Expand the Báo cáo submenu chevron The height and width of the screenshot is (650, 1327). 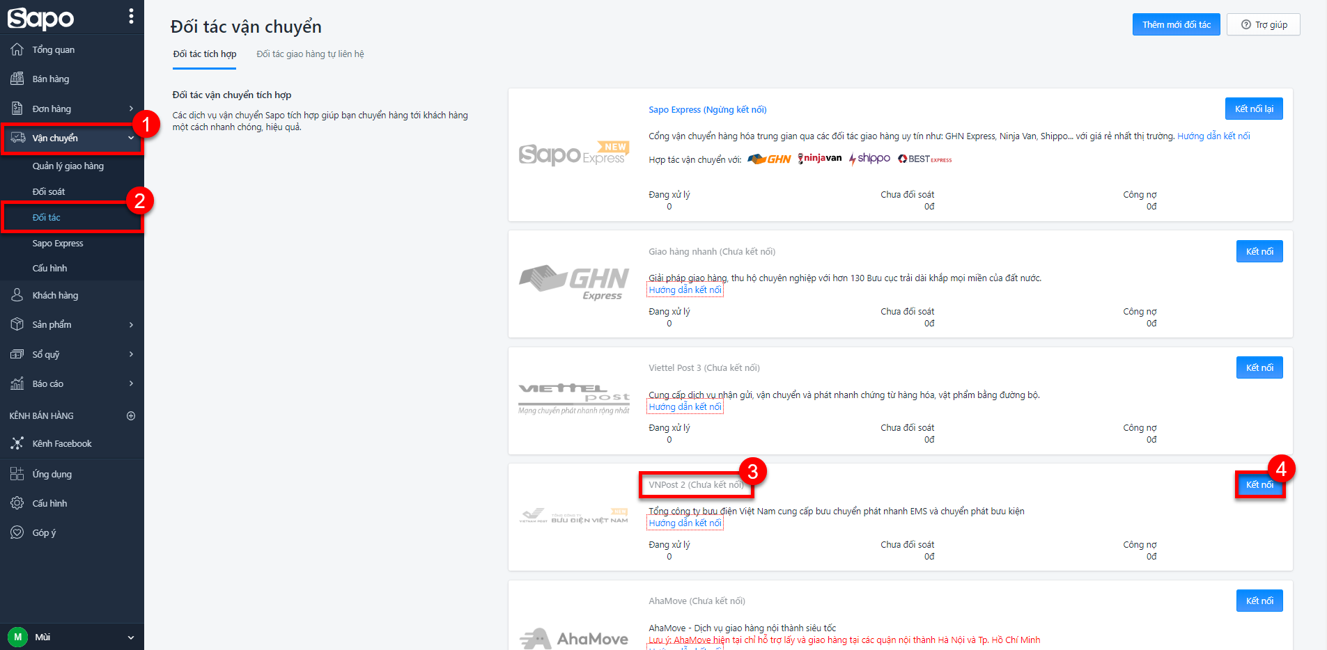click(131, 383)
